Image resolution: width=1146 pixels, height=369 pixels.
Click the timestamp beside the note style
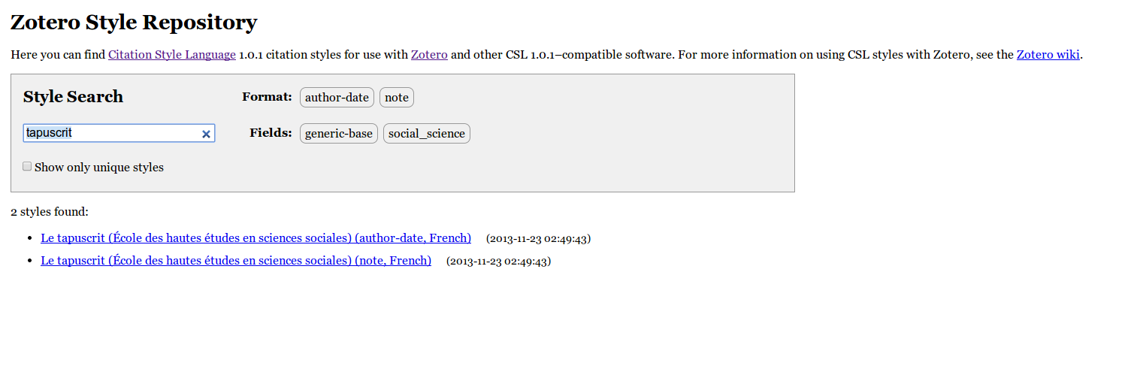498,262
